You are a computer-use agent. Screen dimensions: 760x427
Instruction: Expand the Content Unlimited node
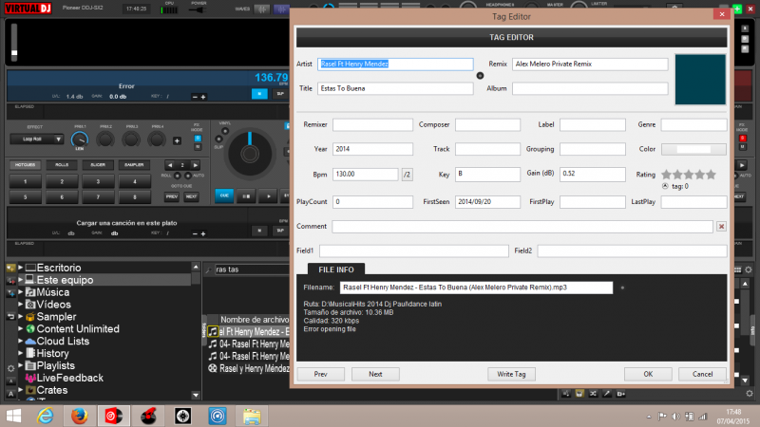[x=20, y=328]
